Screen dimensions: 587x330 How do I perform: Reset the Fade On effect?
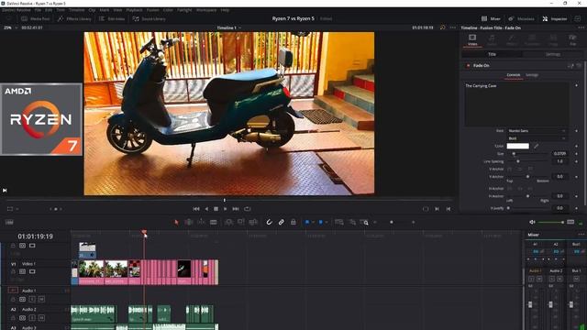pyautogui.click(x=579, y=65)
